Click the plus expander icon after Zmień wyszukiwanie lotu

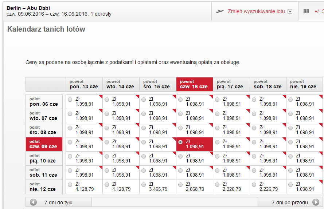290,12
